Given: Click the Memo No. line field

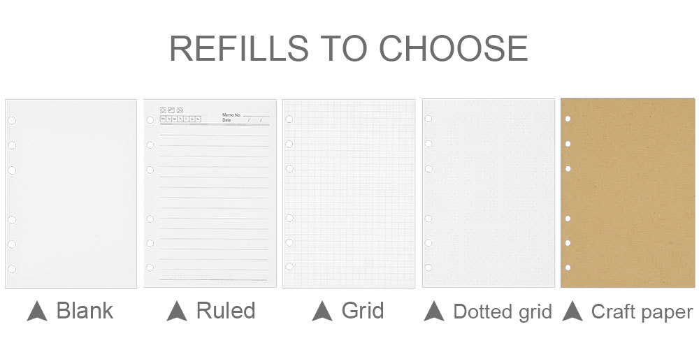Looking at the screenshot, I should [x=256, y=116].
